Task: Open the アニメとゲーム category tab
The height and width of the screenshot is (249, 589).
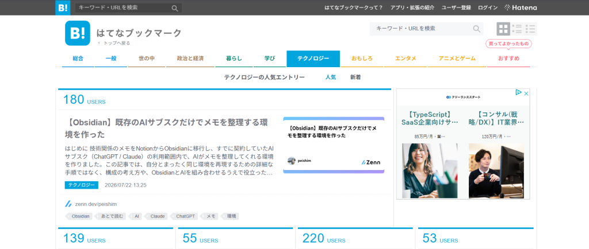Action: (x=457, y=59)
